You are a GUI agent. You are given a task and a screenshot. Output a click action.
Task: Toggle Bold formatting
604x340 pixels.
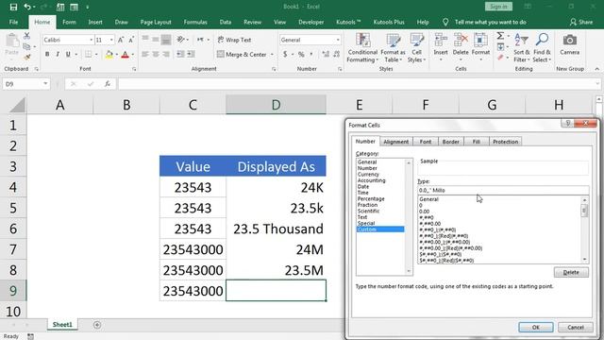47,55
